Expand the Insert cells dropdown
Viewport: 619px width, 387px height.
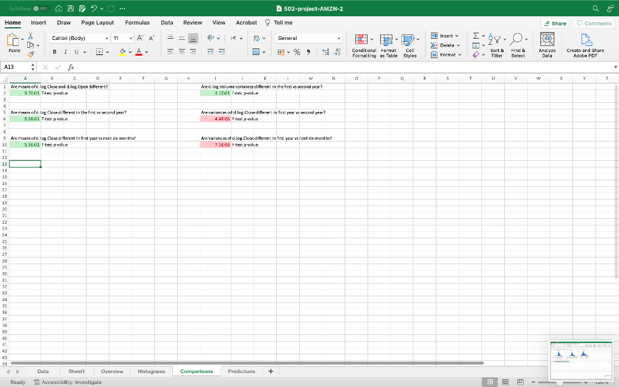point(457,36)
